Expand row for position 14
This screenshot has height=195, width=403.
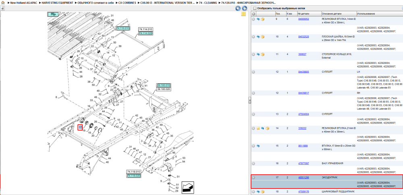coord(253,128)
